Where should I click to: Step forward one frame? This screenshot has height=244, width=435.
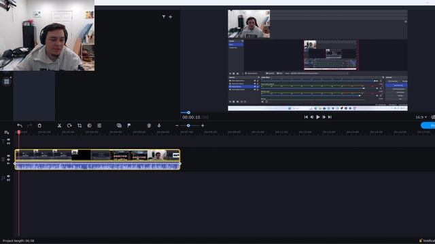[x=324, y=117]
